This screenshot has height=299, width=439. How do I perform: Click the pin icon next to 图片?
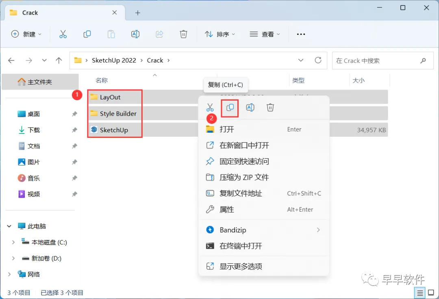pyautogui.click(x=74, y=162)
